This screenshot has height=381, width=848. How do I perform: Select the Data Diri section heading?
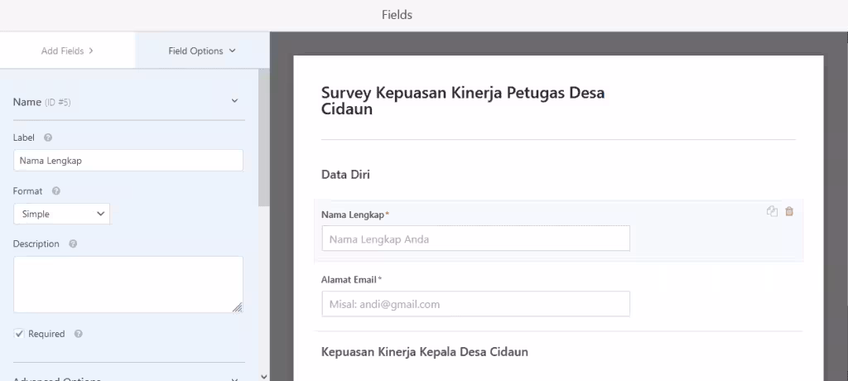[x=345, y=175]
